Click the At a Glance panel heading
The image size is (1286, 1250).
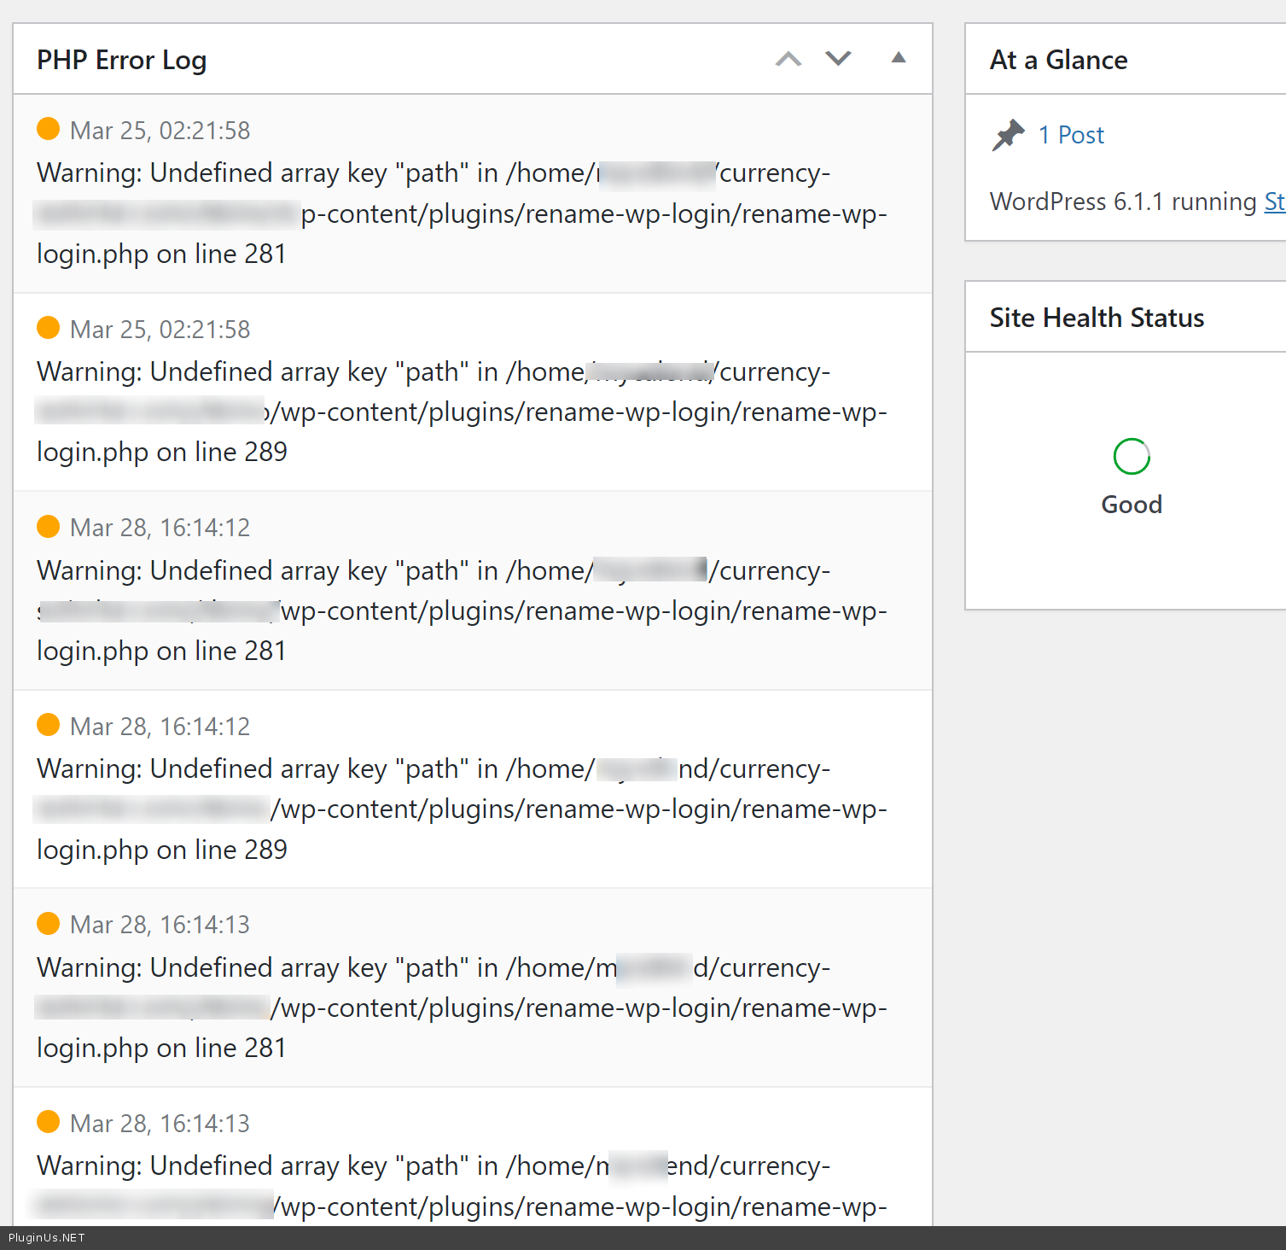[x=1058, y=60]
